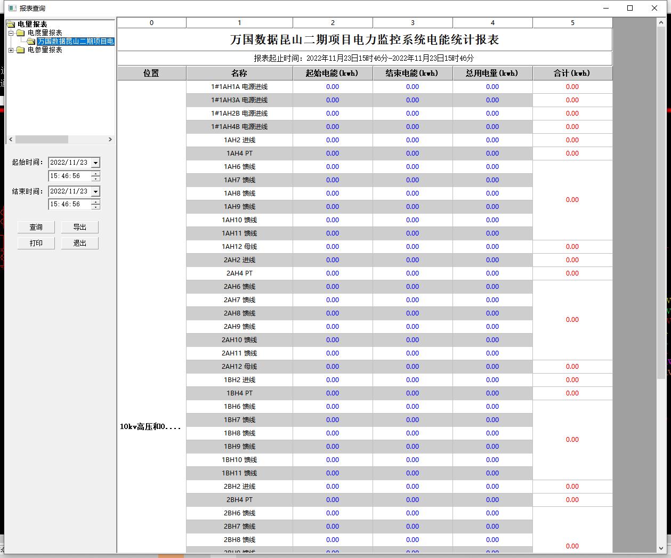Select the 1BH2 进线 name cell
Viewport: 671px width, 558px height.
[239, 380]
